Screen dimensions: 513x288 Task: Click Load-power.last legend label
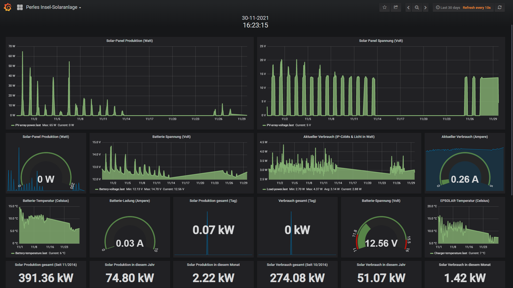pyautogui.click(x=277, y=189)
